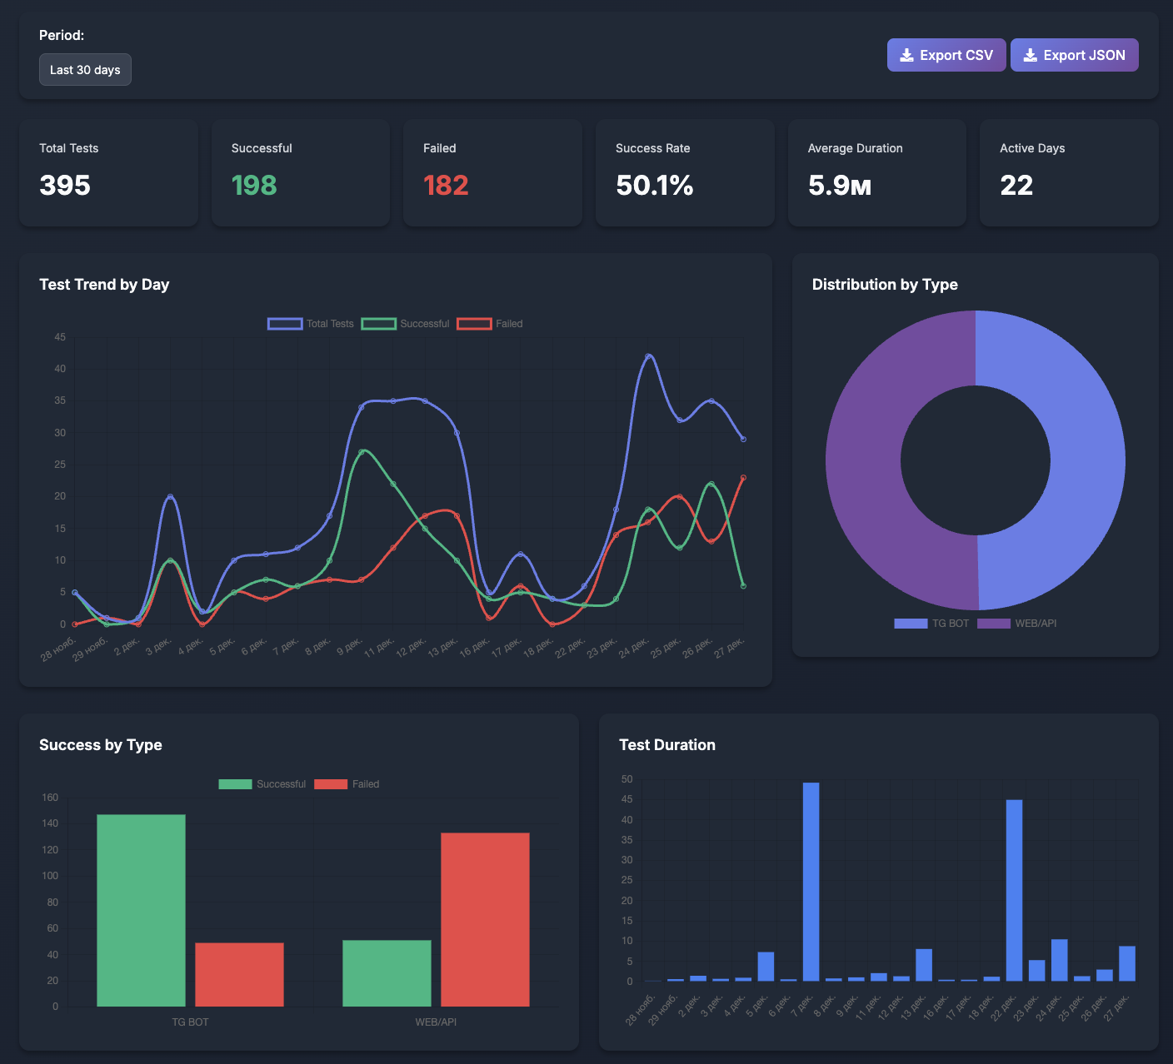The width and height of the screenshot is (1173, 1064).
Task: Select the Success Rate stat card
Action: pos(685,172)
